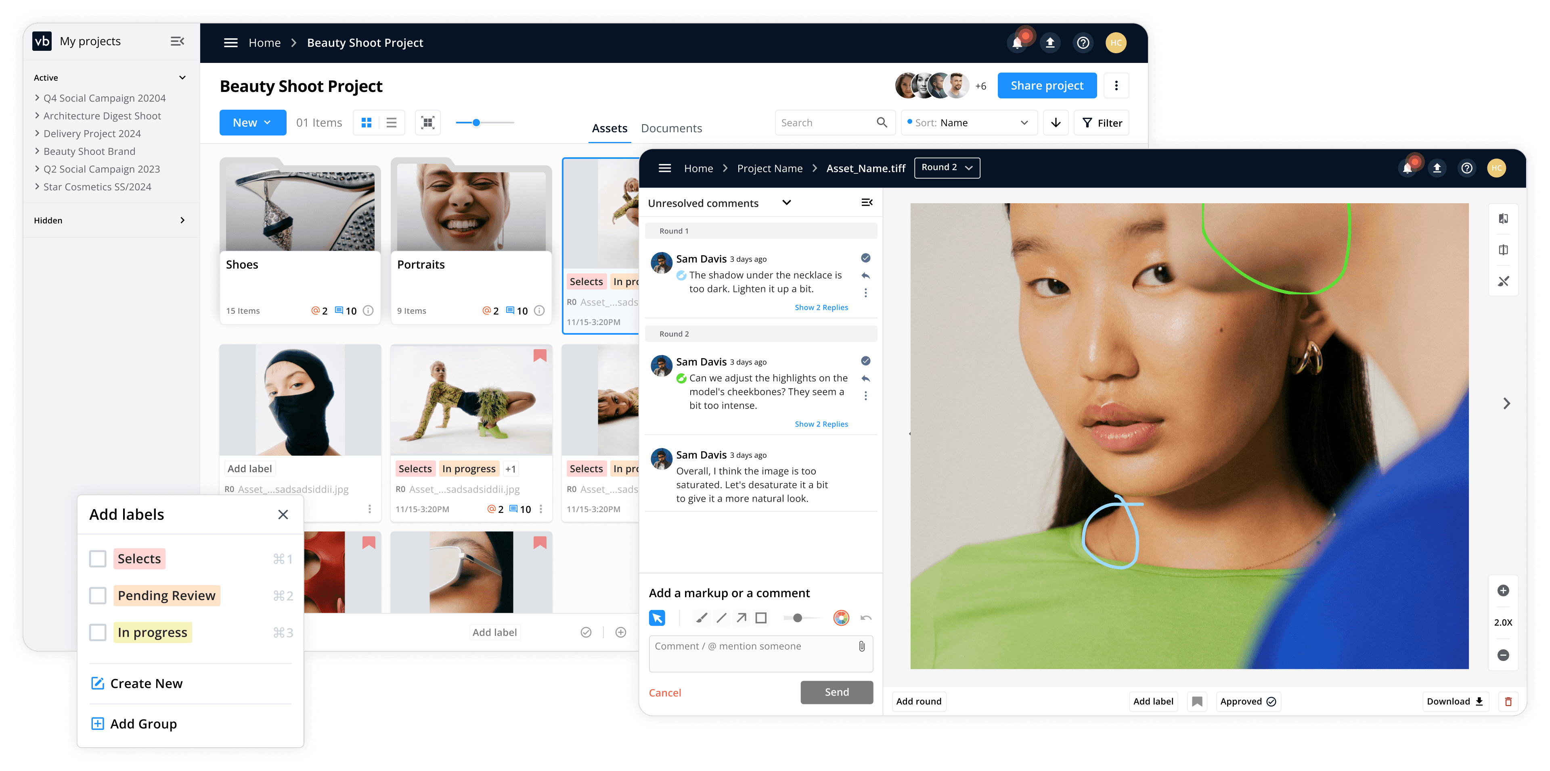Select the arrow annotation tool
This screenshot has height=771, width=1550.
coord(741,617)
